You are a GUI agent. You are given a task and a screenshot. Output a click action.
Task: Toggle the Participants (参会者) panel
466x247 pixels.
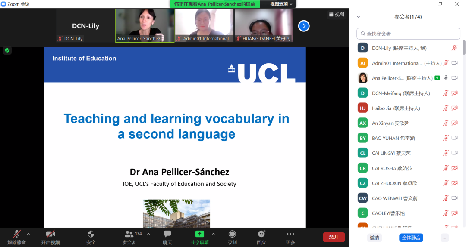[129, 235]
